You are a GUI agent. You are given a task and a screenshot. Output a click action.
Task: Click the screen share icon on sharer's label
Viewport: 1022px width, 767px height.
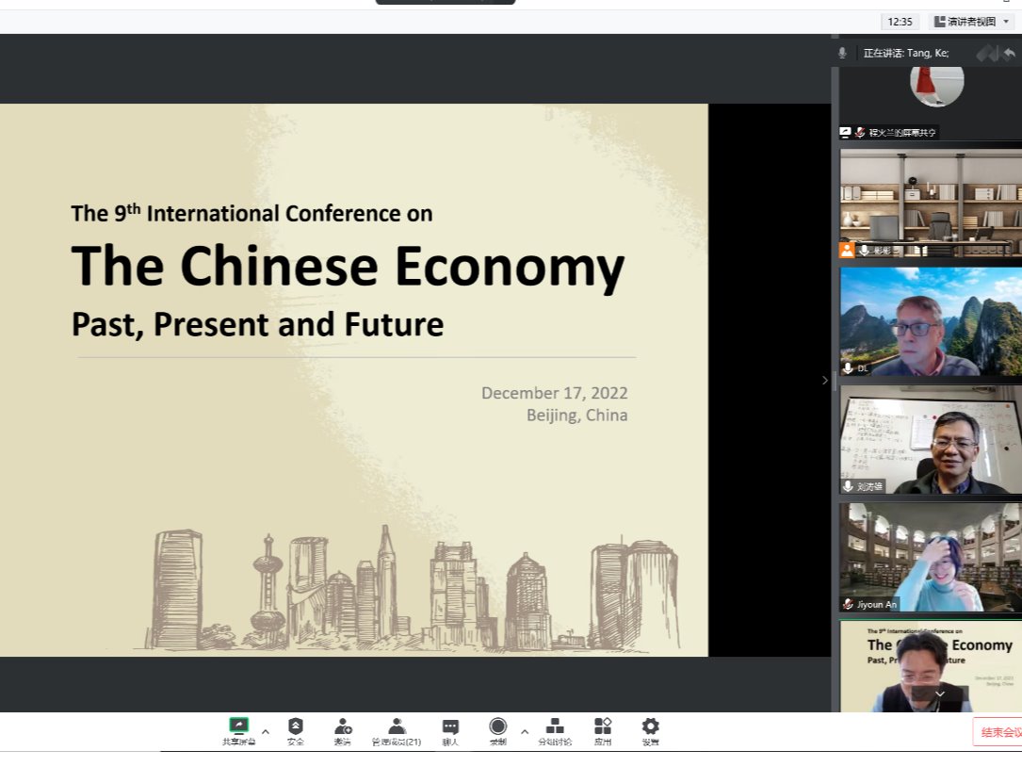pos(845,133)
